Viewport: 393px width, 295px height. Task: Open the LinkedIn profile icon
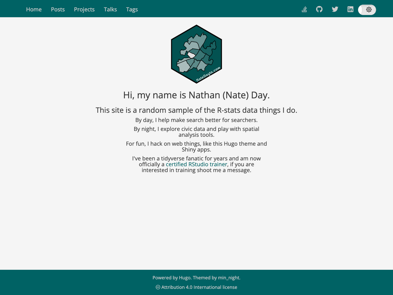click(x=350, y=9)
